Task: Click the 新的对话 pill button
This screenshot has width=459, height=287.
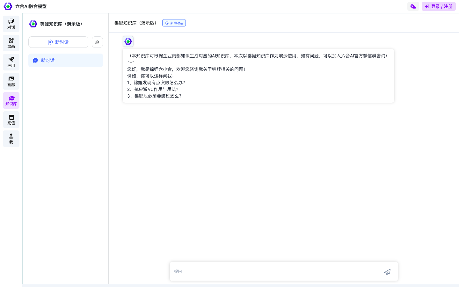Action: pos(174,23)
